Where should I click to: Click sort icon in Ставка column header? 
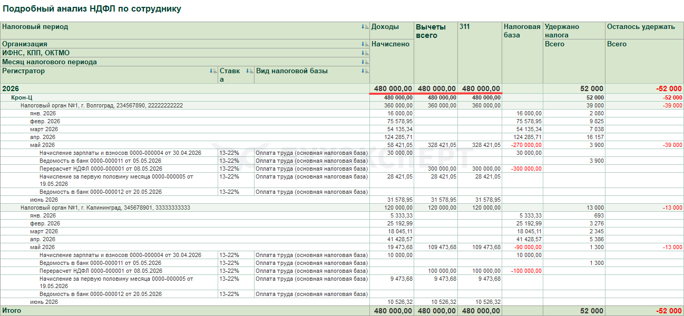249,71
